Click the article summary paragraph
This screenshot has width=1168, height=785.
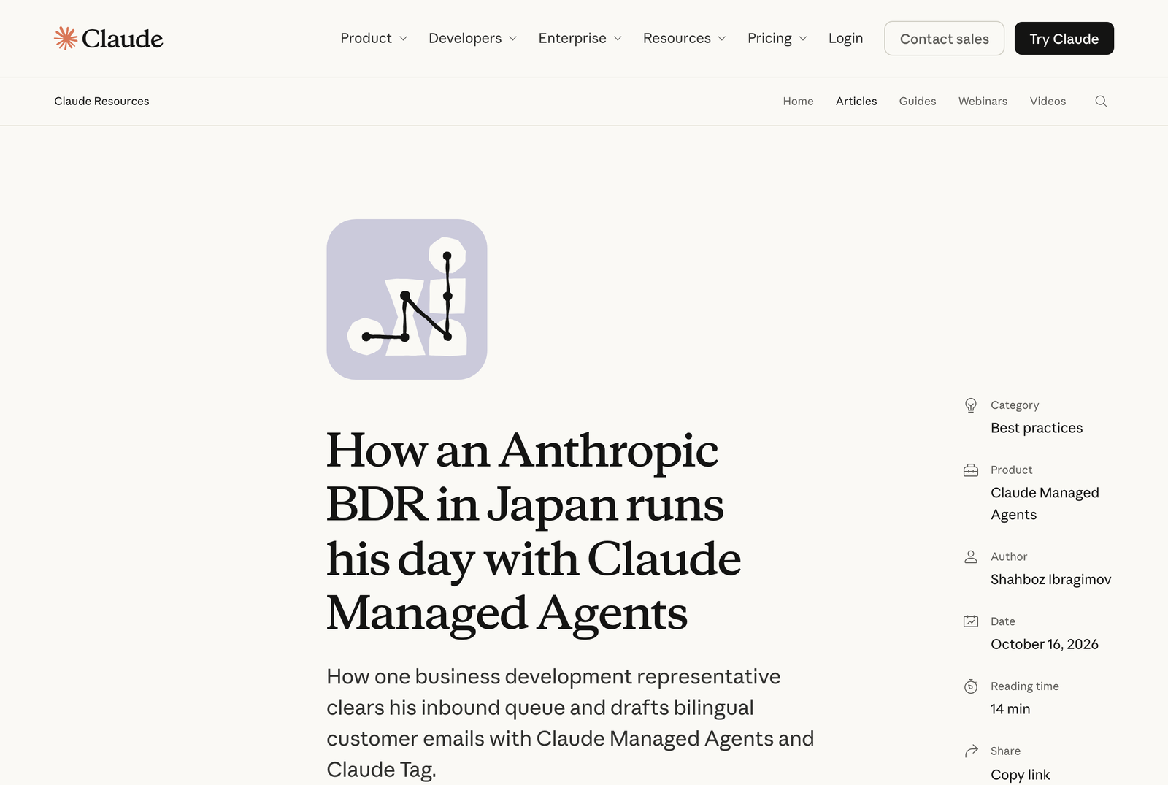(570, 723)
